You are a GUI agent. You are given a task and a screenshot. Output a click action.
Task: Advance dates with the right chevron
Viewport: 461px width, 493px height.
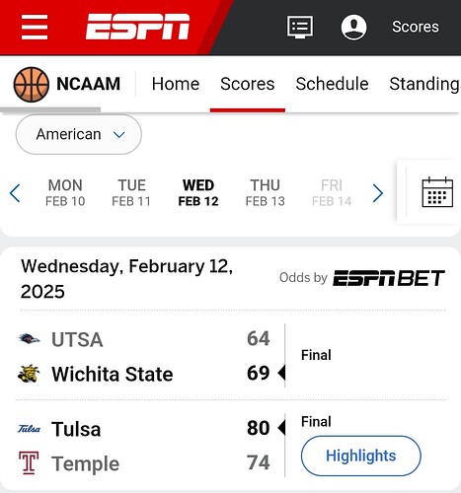click(x=377, y=193)
